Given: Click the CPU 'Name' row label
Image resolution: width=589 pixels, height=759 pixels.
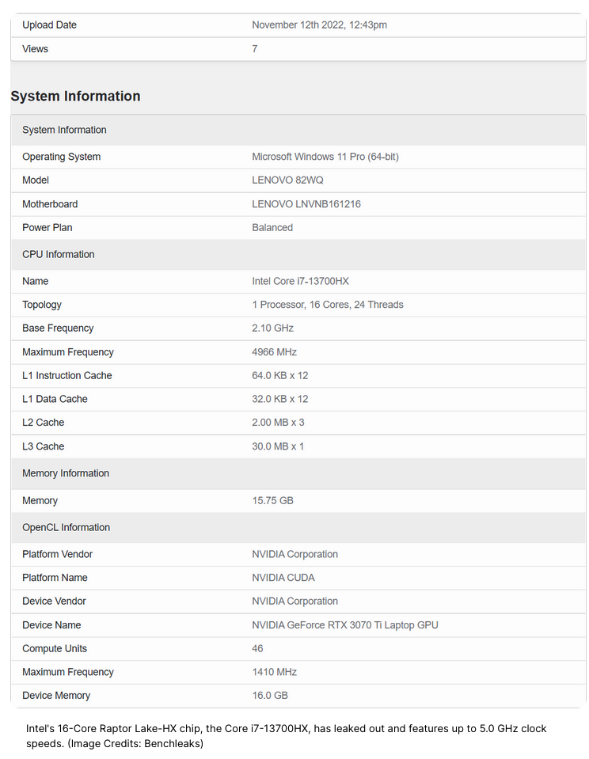Looking at the screenshot, I should 36,281.
